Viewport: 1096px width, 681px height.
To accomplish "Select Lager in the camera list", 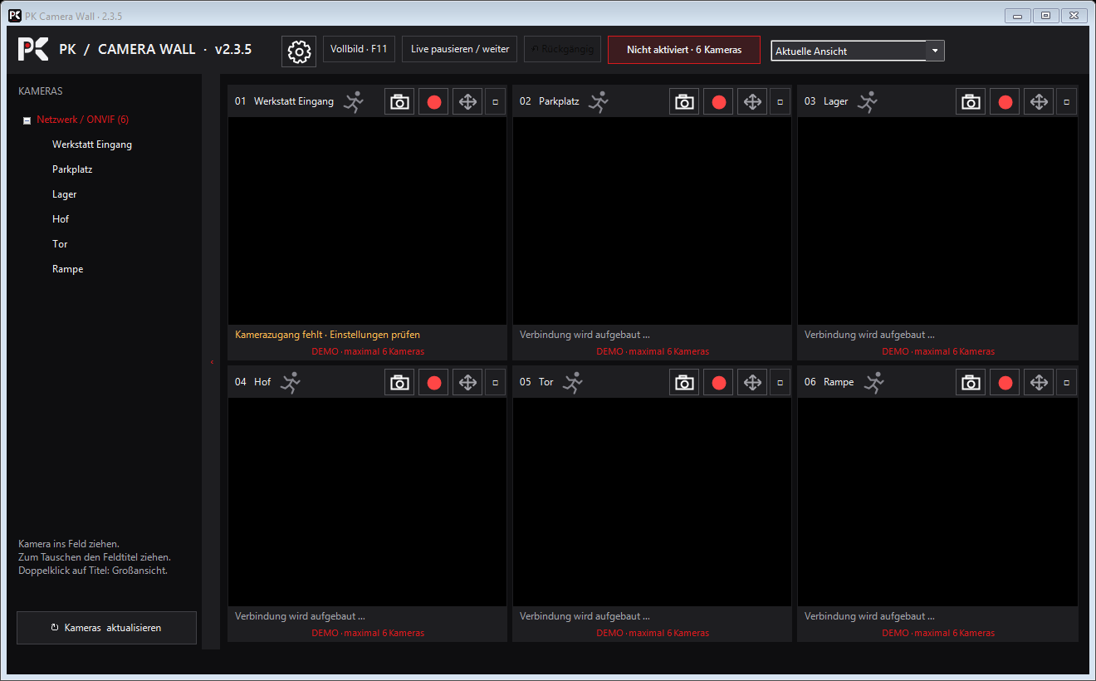I will [65, 194].
